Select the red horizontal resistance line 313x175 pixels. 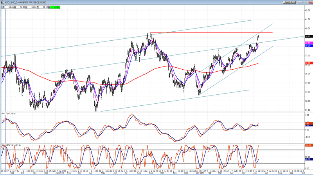tap(211, 32)
